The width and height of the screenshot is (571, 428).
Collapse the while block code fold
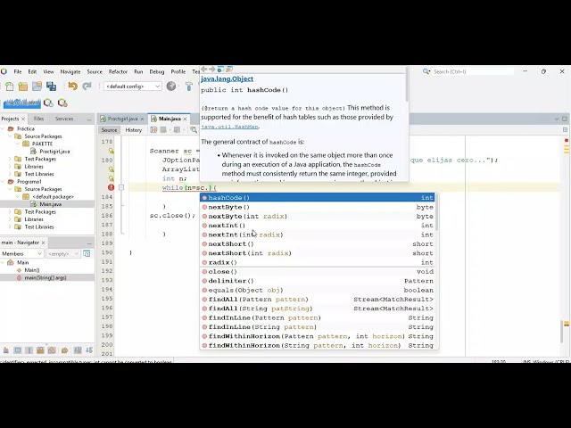point(121,187)
